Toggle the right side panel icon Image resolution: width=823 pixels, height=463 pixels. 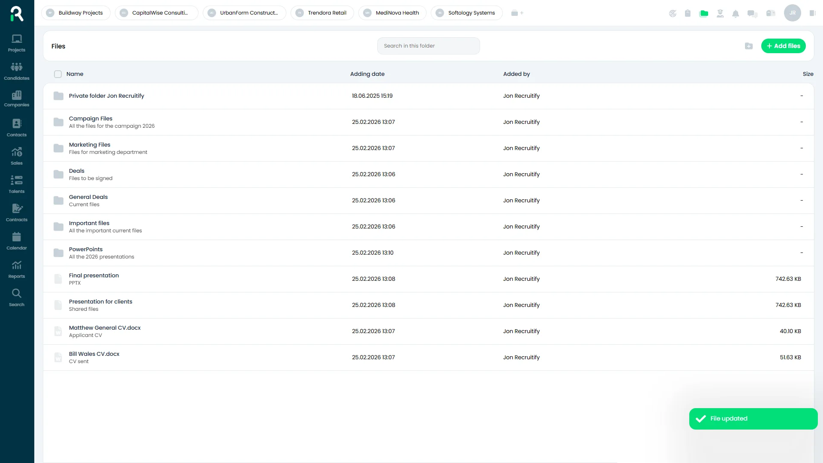pos(812,13)
